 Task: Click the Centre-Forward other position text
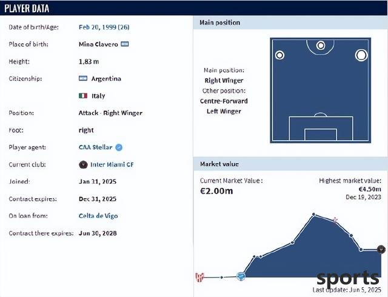224,101
